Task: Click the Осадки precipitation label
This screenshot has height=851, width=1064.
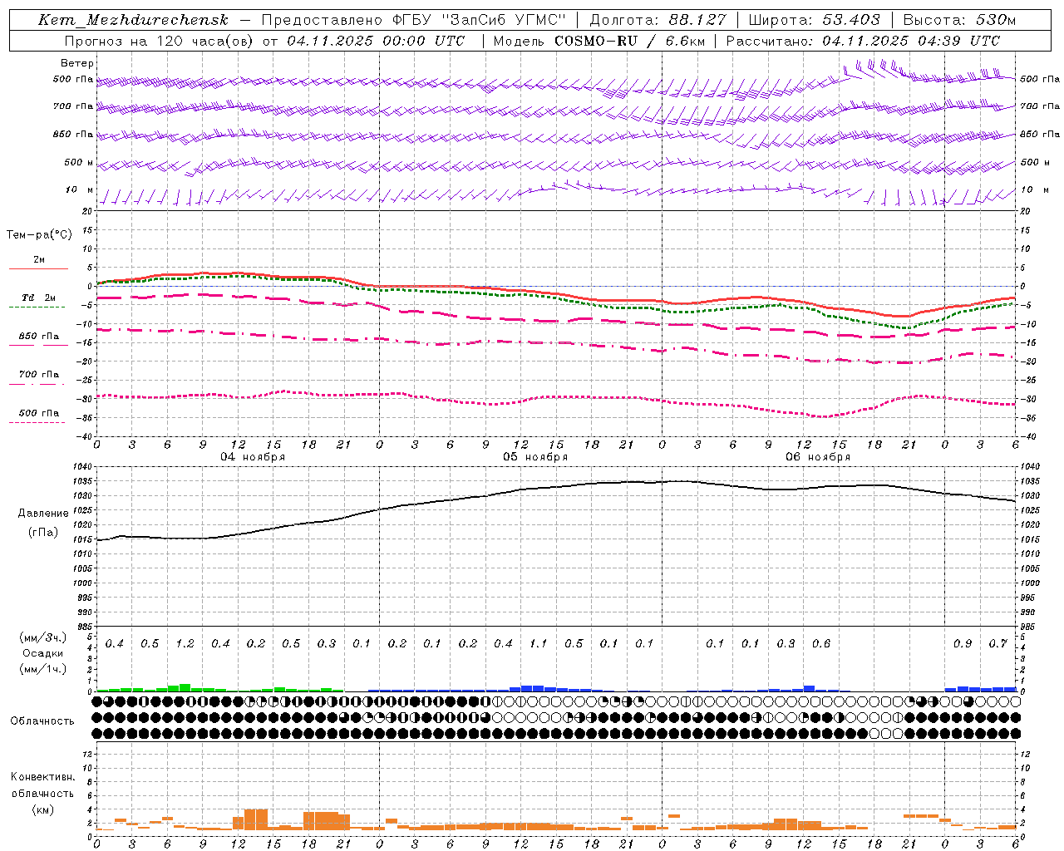Action: pos(42,653)
